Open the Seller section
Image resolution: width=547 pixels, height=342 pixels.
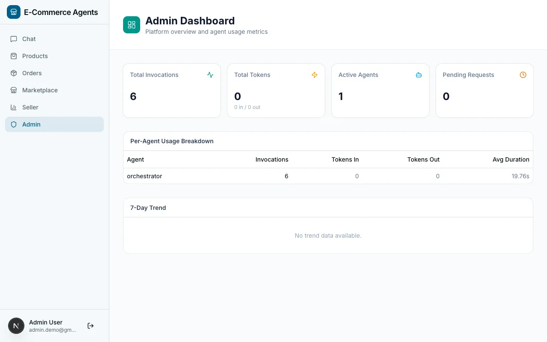[54, 107]
